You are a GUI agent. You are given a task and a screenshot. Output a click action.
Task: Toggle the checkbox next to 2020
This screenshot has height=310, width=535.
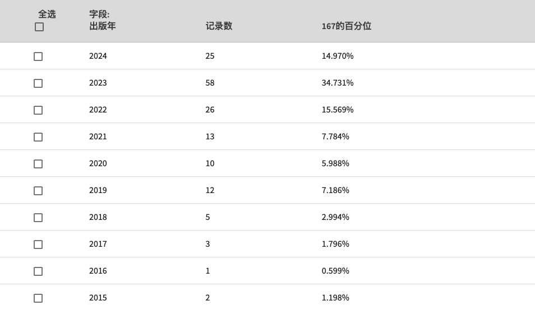pyautogui.click(x=38, y=164)
